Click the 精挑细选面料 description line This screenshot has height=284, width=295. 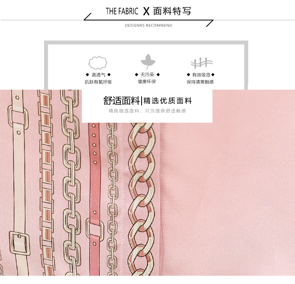click(147, 111)
